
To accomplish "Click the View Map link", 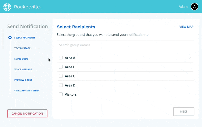I will pos(186,27).
